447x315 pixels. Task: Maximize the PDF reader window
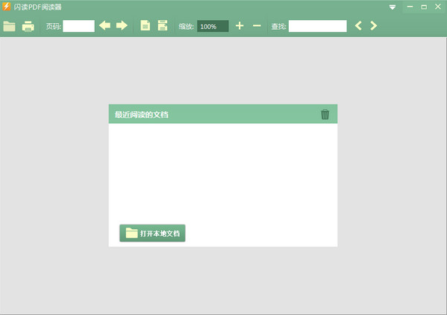pyautogui.click(x=424, y=7)
